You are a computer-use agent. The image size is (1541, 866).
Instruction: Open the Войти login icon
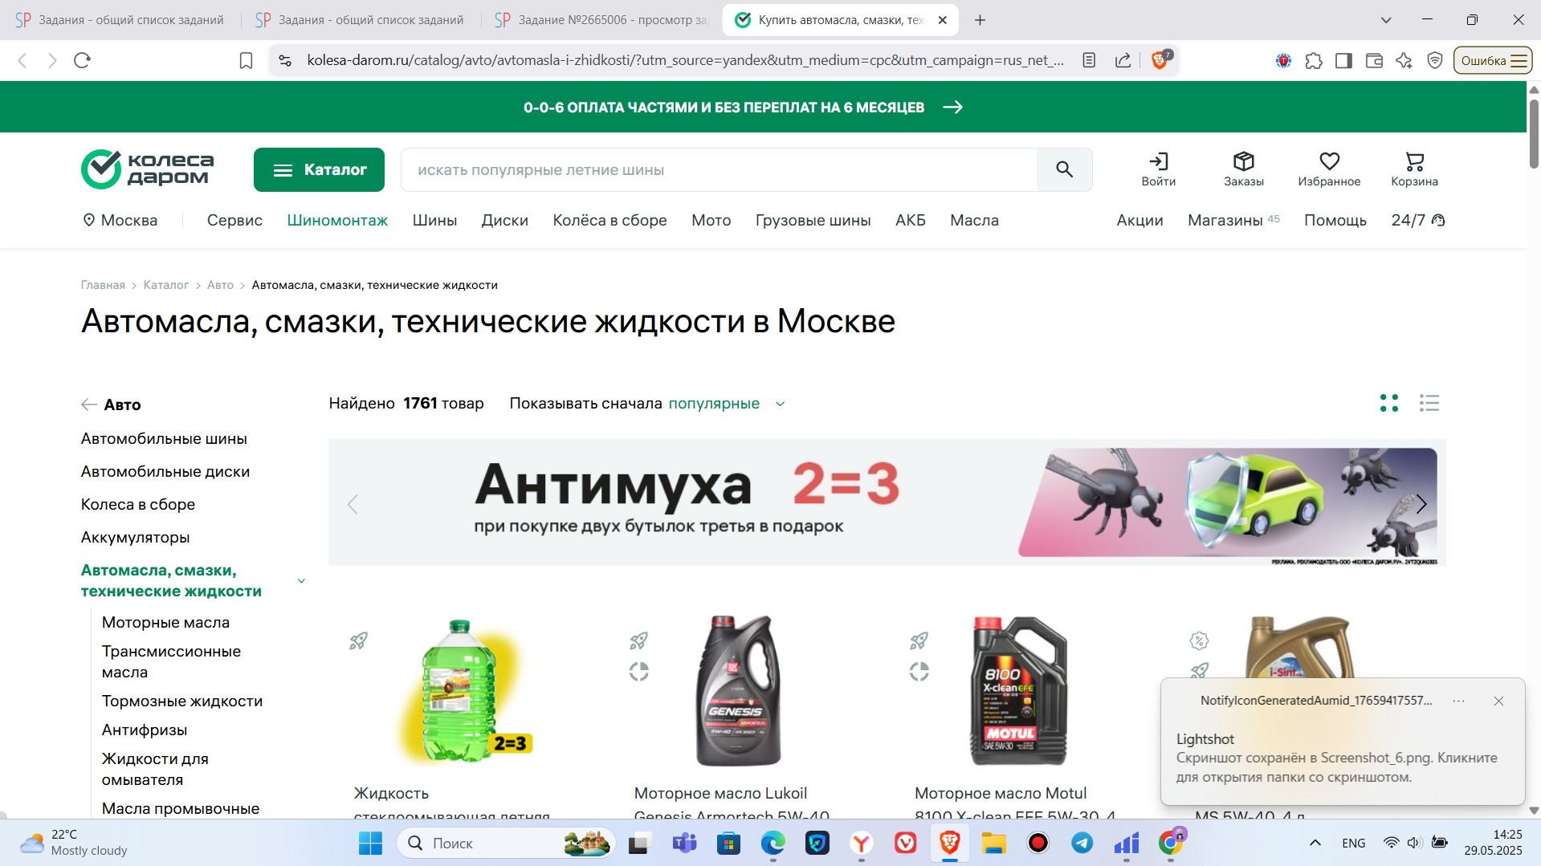tap(1158, 169)
